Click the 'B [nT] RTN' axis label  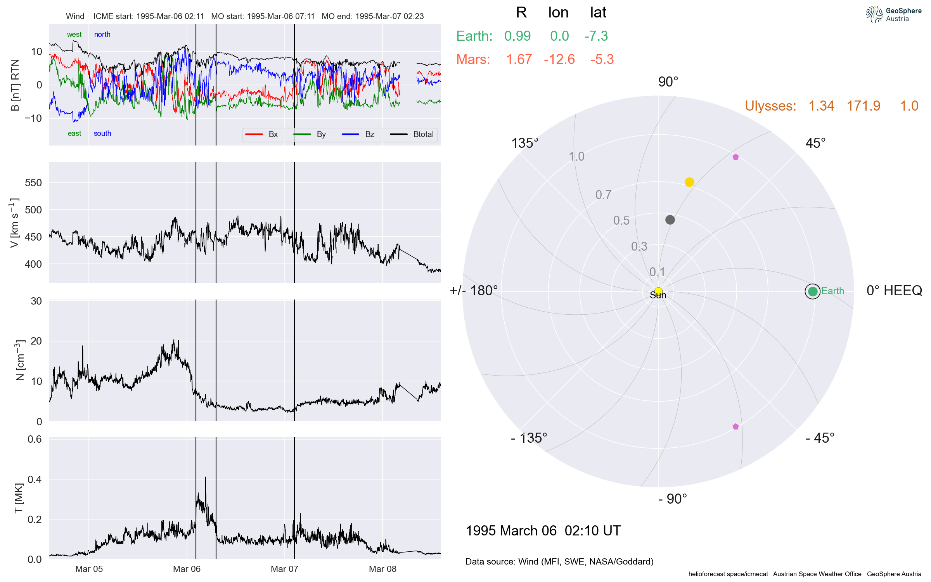[x=15, y=85]
